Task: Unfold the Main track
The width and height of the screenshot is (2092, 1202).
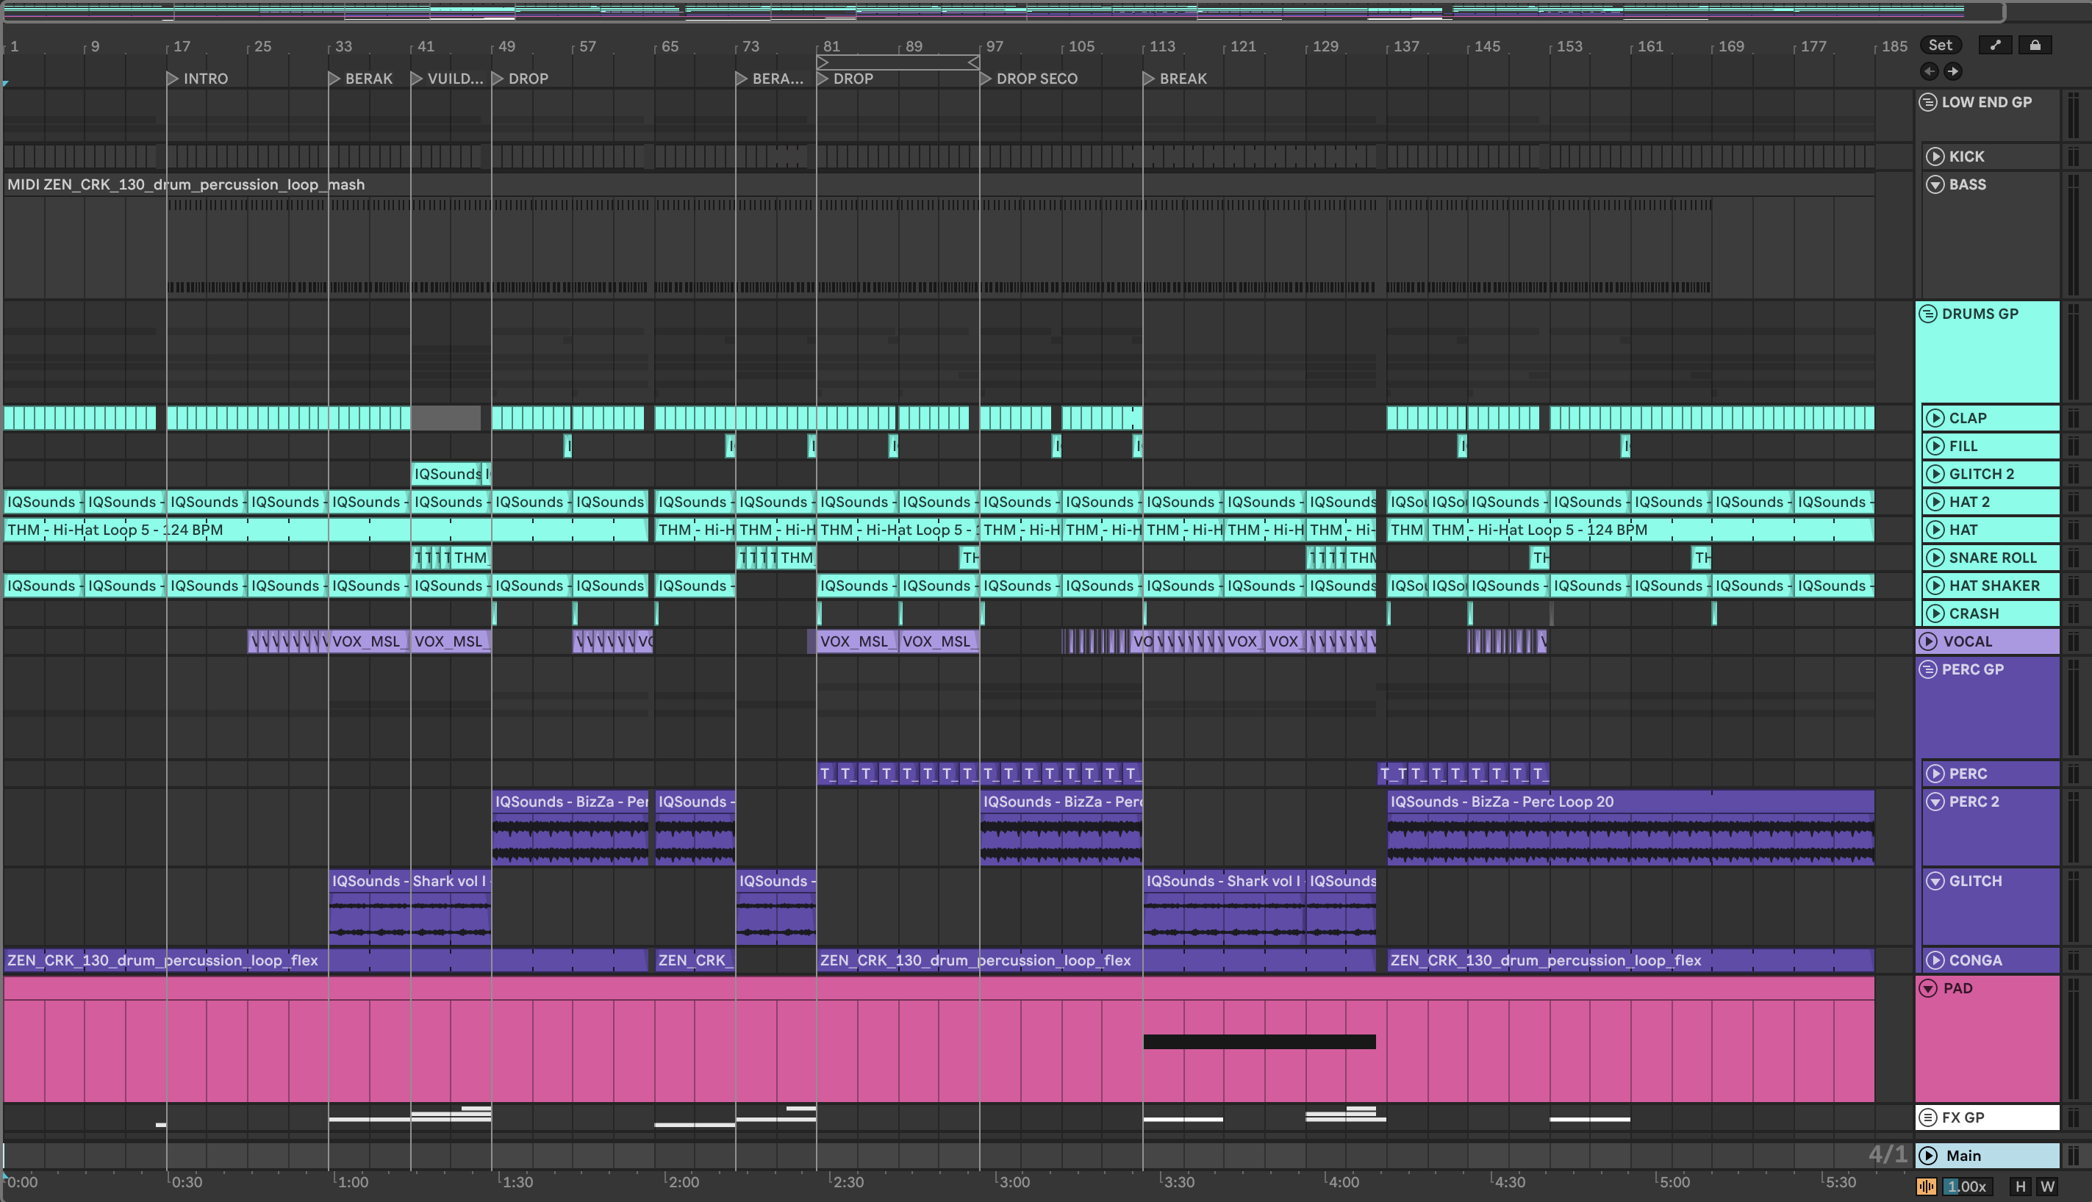Action: [x=1929, y=1156]
